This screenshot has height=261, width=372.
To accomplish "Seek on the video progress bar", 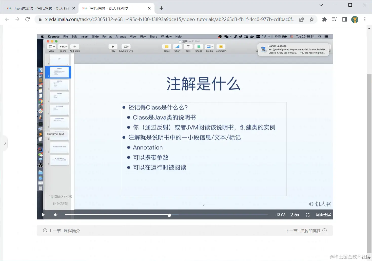I will (167, 215).
